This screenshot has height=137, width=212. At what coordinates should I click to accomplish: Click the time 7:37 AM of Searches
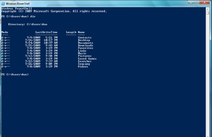pos(52,61)
